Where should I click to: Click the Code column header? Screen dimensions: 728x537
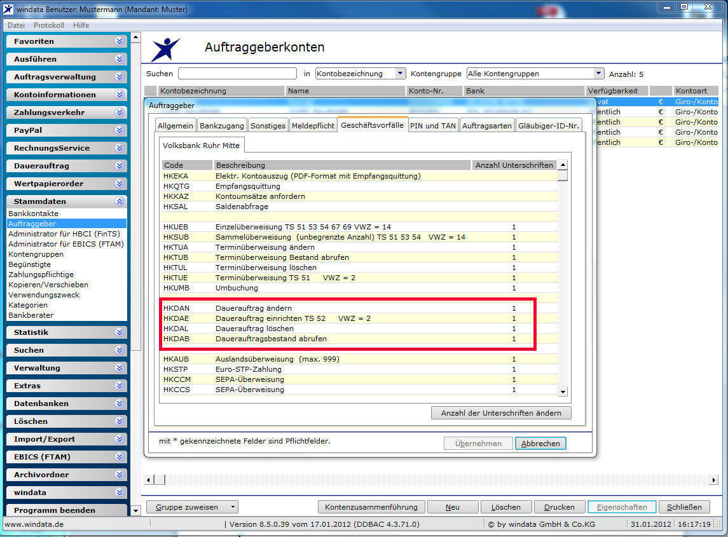click(187, 165)
